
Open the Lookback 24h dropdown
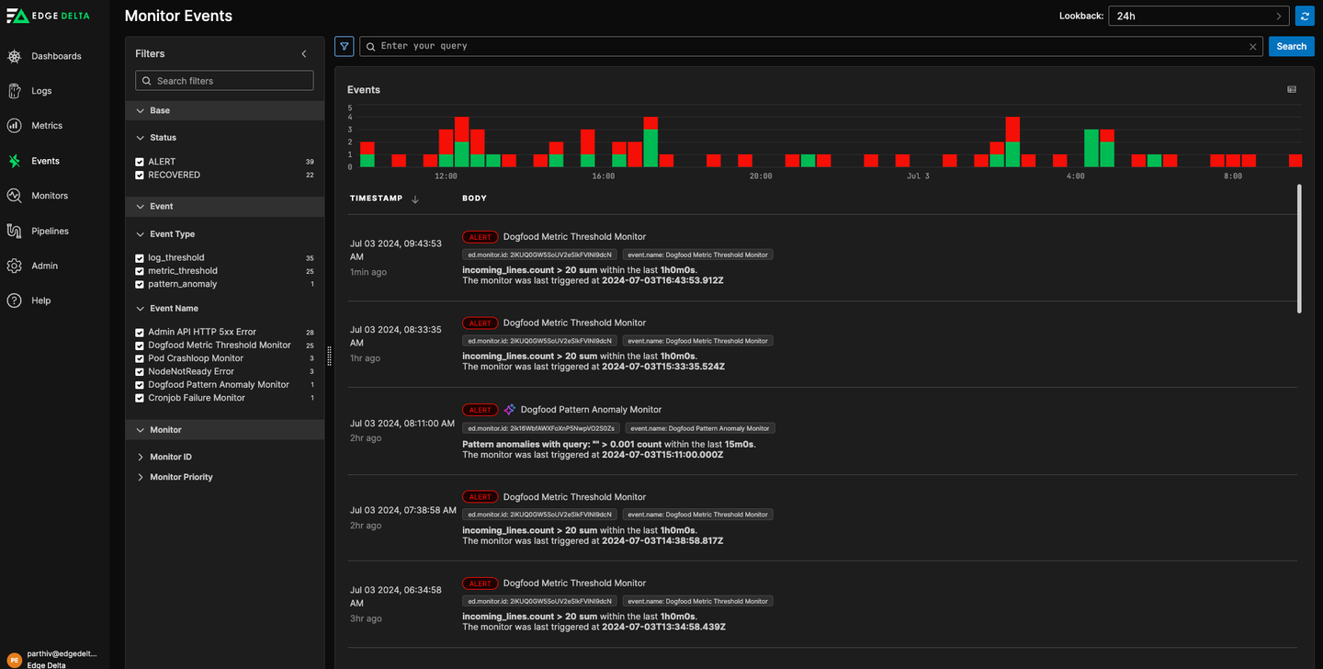(1198, 16)
